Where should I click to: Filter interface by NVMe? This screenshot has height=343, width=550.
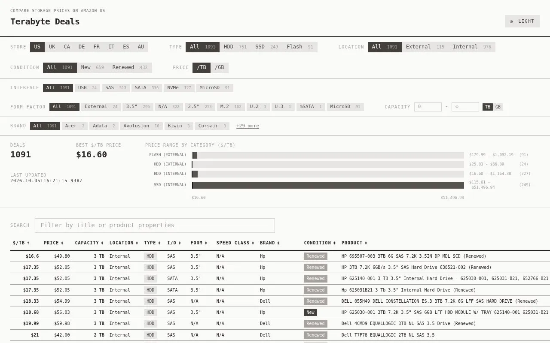point(179,88)
